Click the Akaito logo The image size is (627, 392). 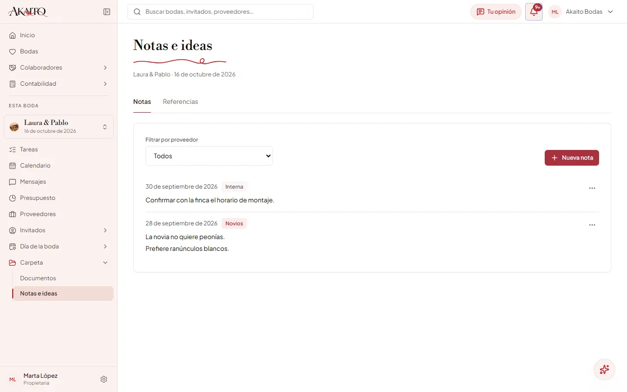28,12
